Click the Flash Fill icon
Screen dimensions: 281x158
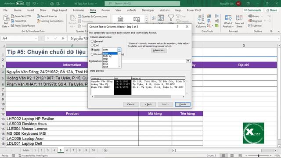pos(209,16)
